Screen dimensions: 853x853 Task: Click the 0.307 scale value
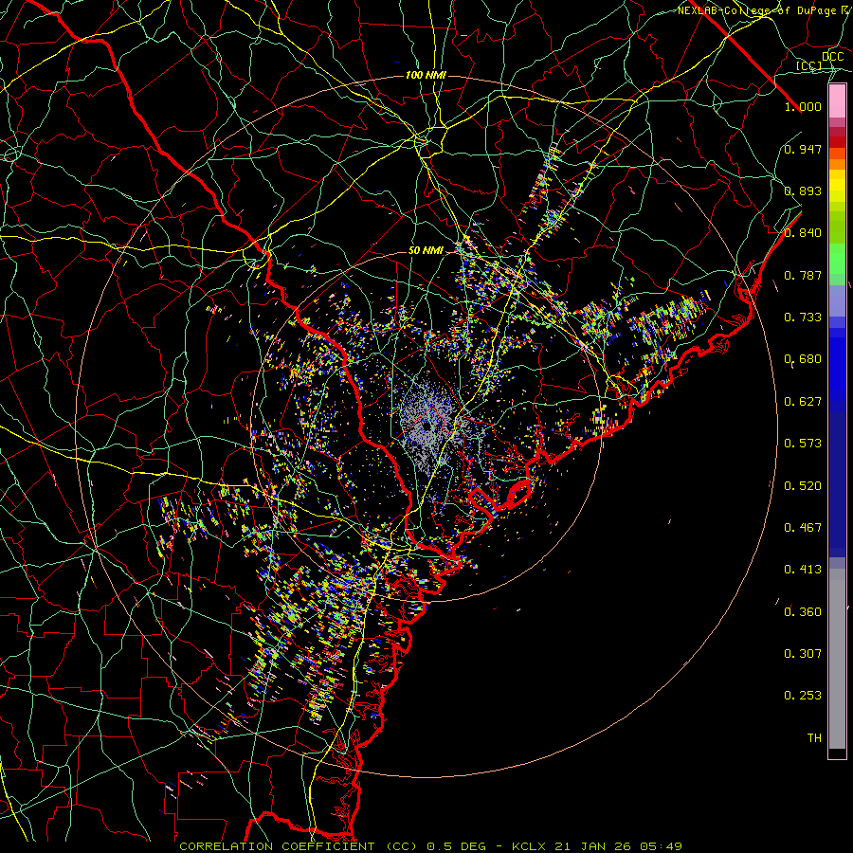click(x=803, y=654)
